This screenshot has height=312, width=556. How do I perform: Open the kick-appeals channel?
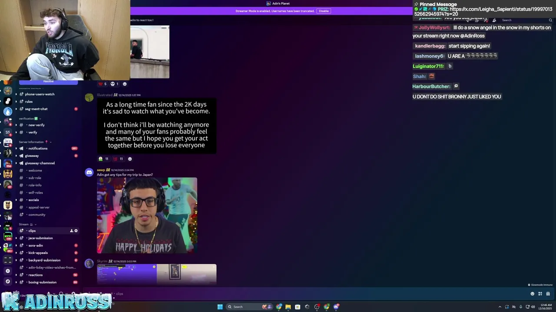pyautogui.click(x=48, y=253)
